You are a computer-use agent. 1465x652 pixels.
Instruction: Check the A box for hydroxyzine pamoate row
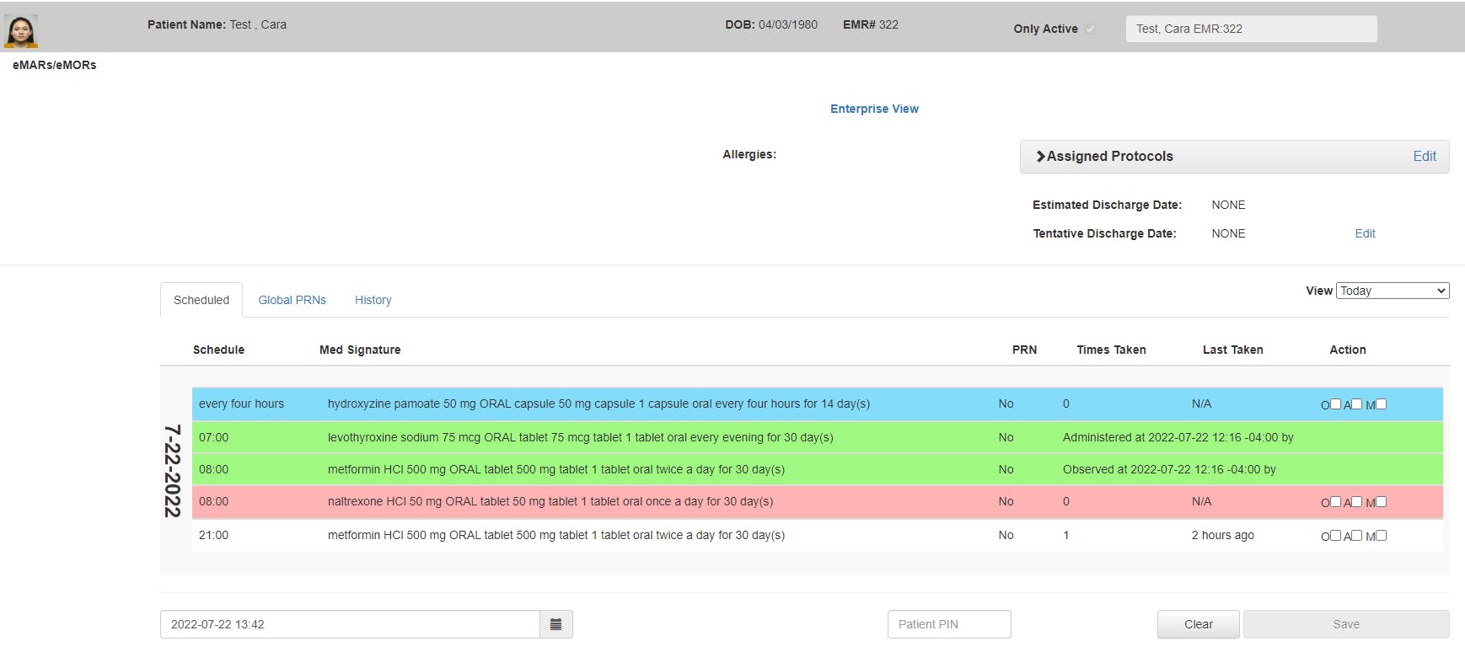[1356, 404]
